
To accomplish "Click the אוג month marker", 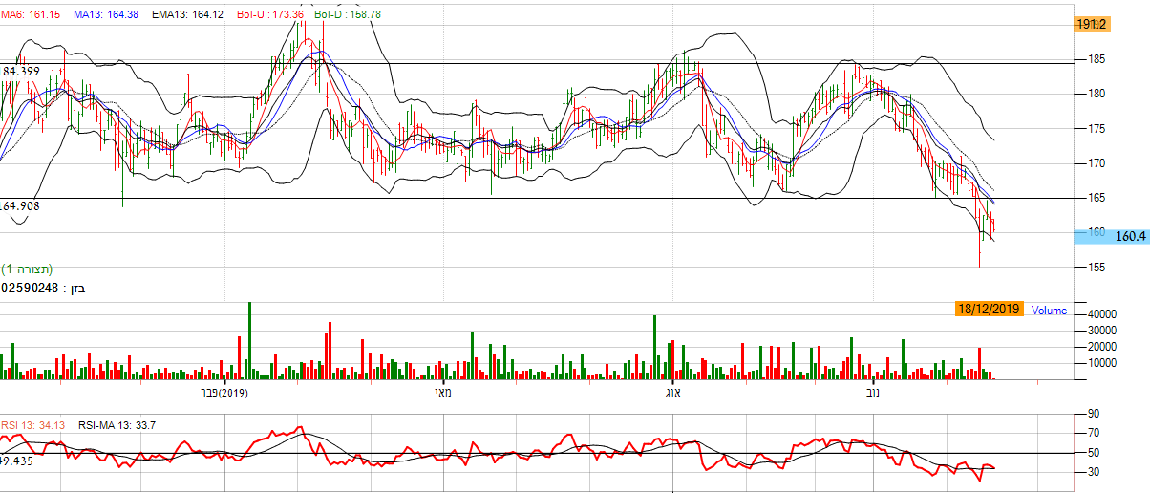I will click(671, 392).
